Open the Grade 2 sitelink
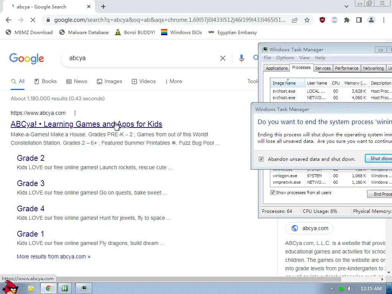 tap(31, 158)
